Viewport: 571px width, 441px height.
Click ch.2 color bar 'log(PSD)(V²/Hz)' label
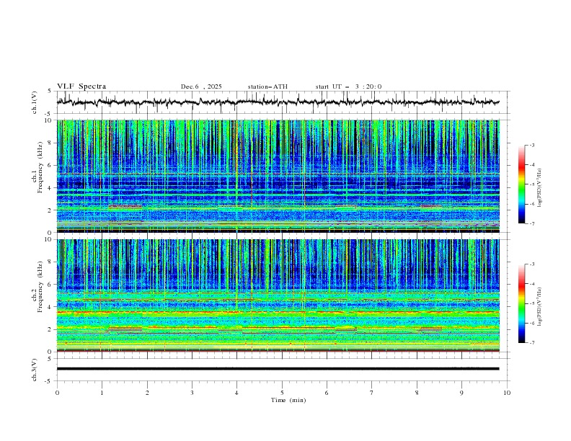[540, 307]
